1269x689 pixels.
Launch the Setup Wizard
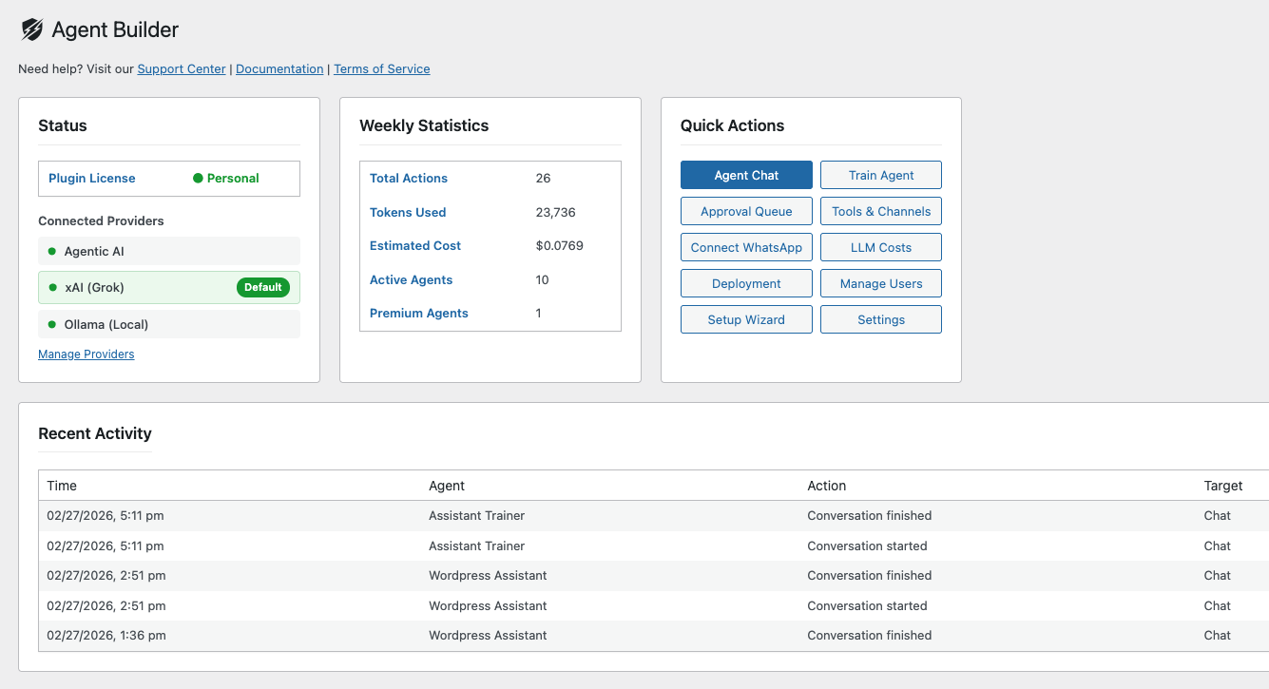[746, 318]
